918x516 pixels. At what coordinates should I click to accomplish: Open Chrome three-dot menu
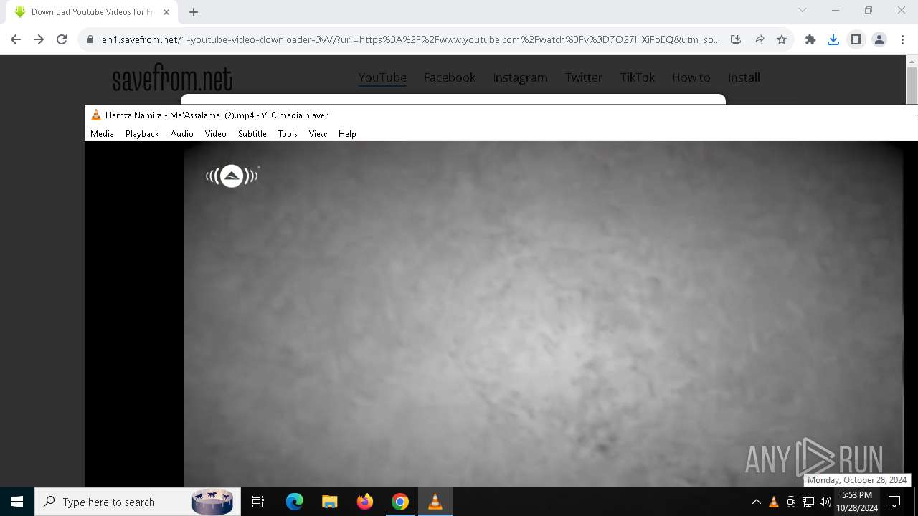pos(902,40)
